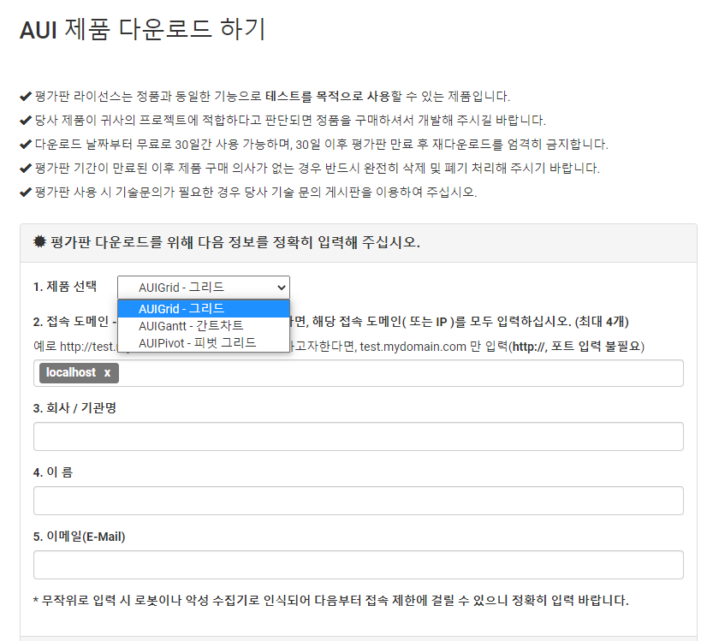Click the 1. 제품 선택 label
The image size is (707, 641).
tap(65, 287)
